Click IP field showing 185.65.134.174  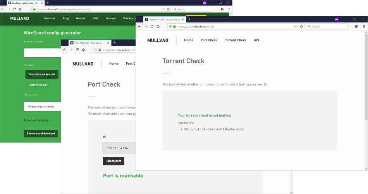tap(119, 148)
